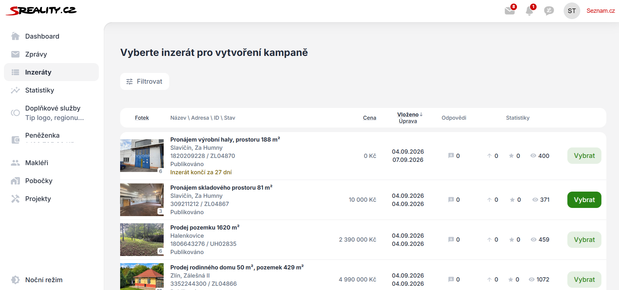Image resolution: width=619 pixels, height=290 pixels.
Task: Open Makléři section
Action: tap(51, 163)
